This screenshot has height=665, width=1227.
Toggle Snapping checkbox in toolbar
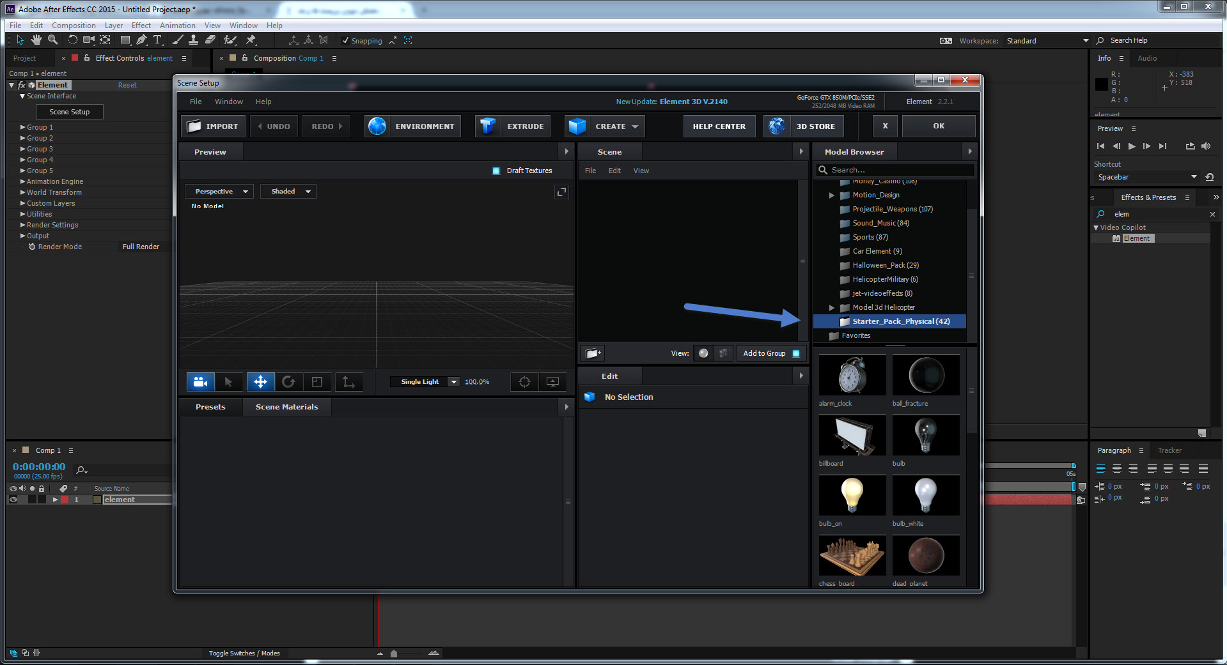pyautogui.click(x=345, y=40)
